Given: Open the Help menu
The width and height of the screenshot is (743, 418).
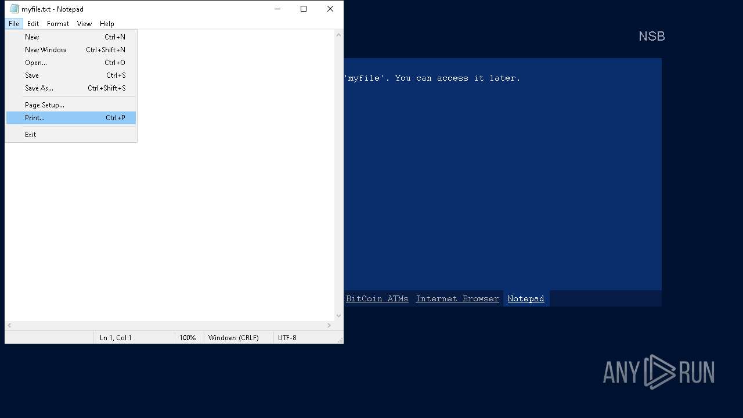Looking at the screenshot, I should [x=107, y=24].
